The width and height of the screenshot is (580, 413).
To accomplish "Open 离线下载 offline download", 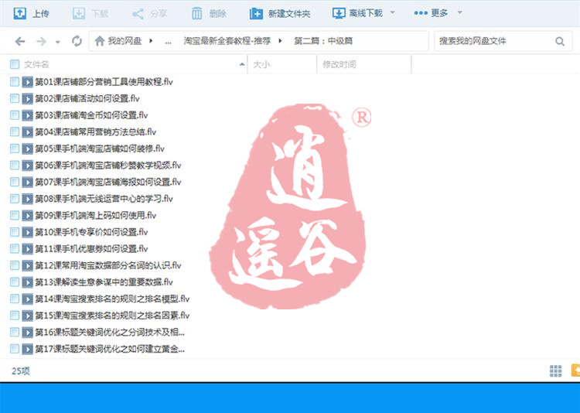I will pyautogui.click(x=357, y=13).
